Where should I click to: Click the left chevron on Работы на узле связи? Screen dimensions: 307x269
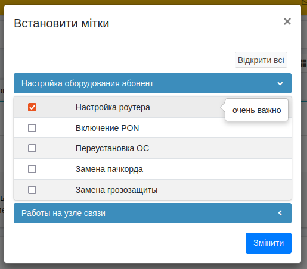280,213
